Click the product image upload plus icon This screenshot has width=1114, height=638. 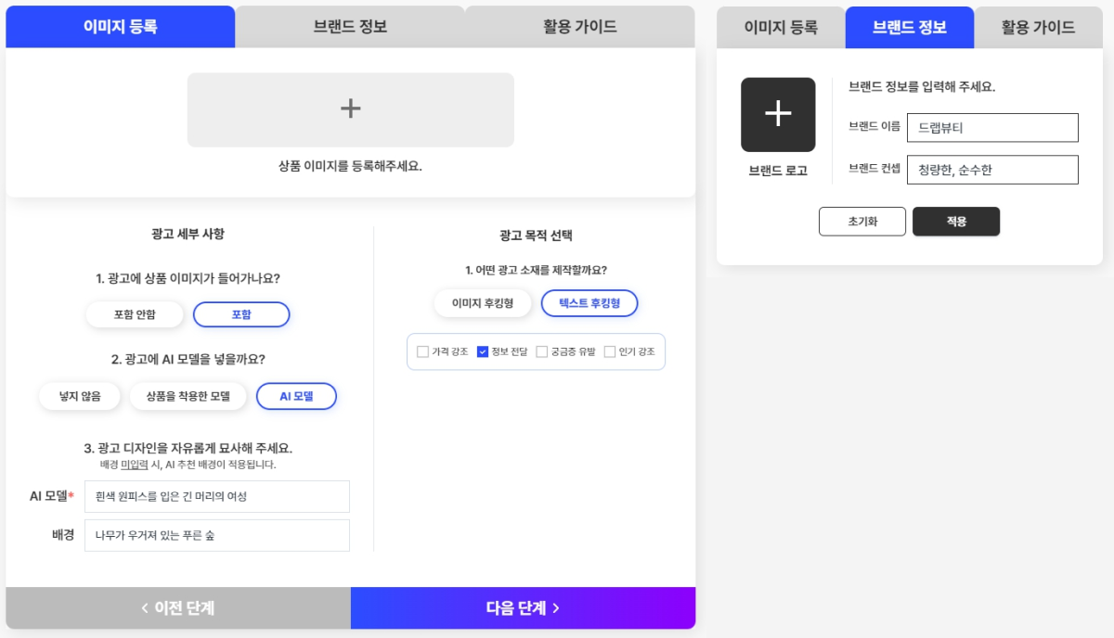350,109
